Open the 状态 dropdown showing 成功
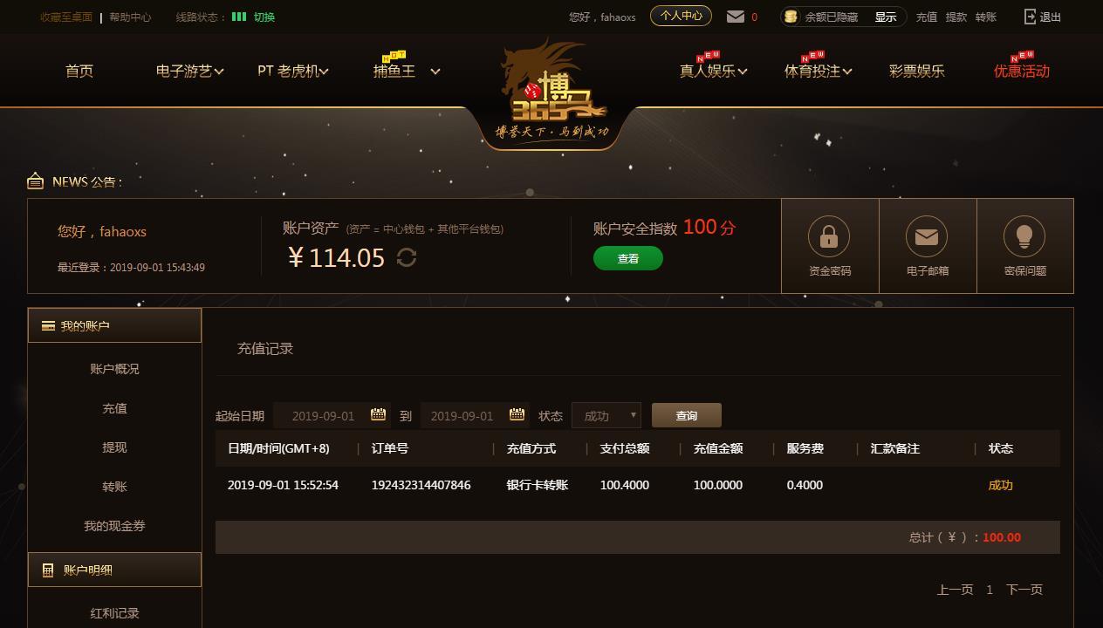This screenshot has height=628, width=1103. [606, 415]
